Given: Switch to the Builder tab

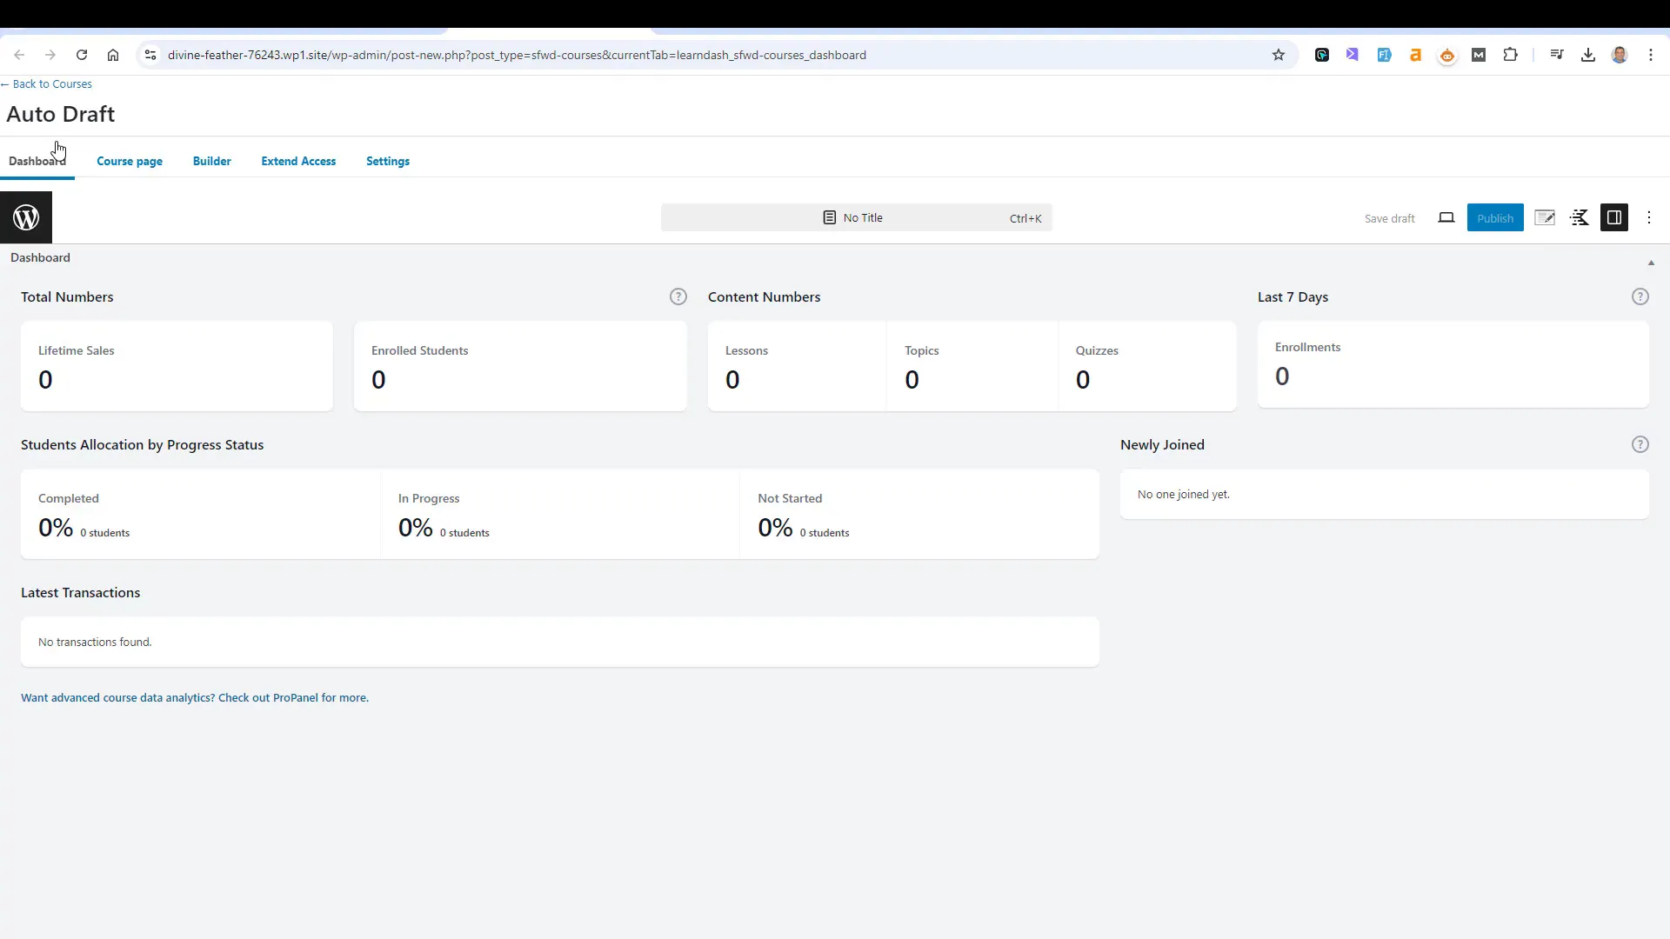Looking at the screenshot, I should (x=212, y=161).
